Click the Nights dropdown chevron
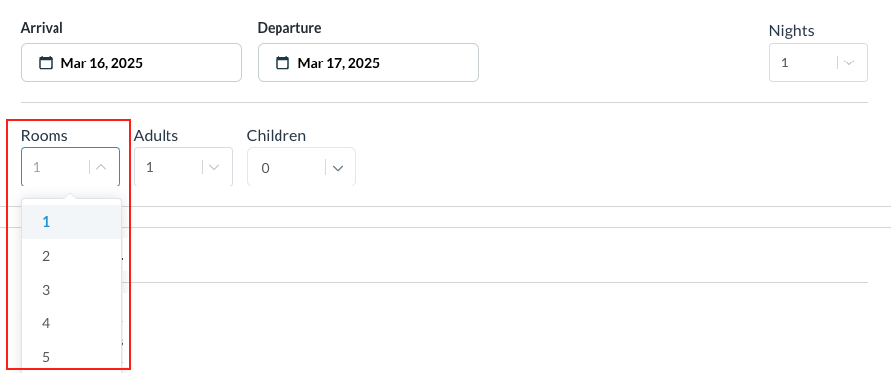 849,62
